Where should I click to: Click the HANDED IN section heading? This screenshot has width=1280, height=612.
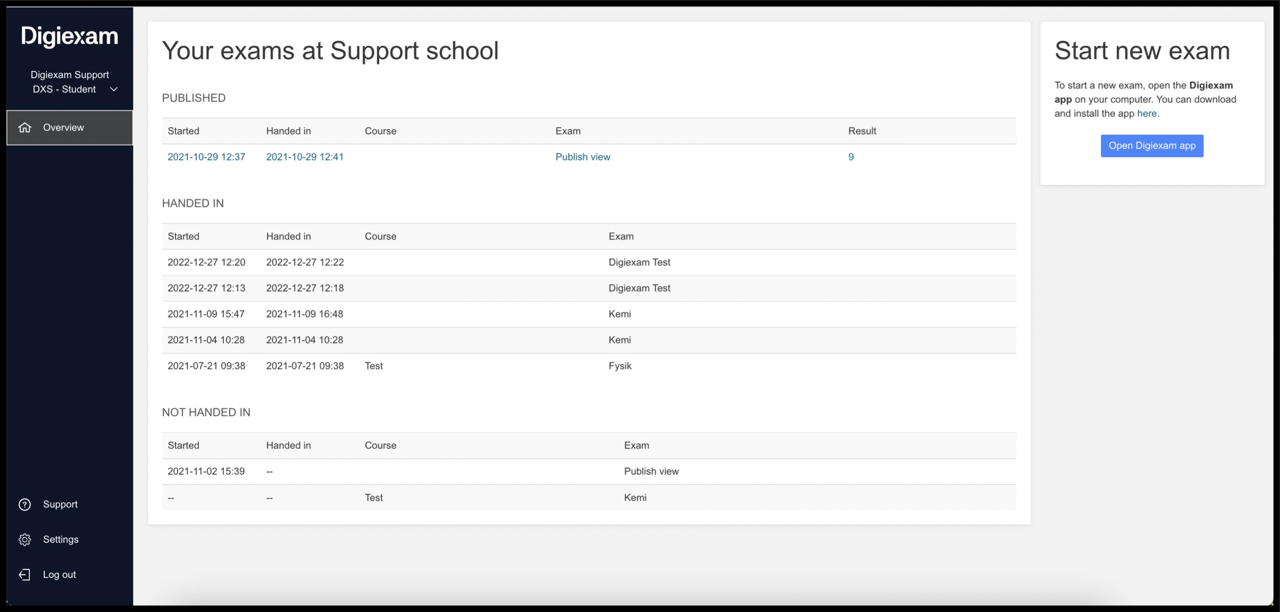[x=193, y=204]
